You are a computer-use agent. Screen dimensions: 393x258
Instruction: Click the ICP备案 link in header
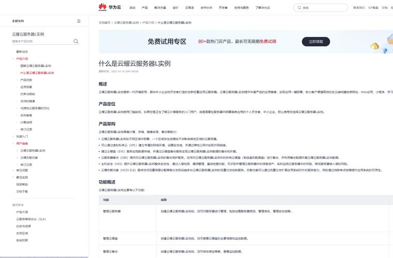(373, 8)
